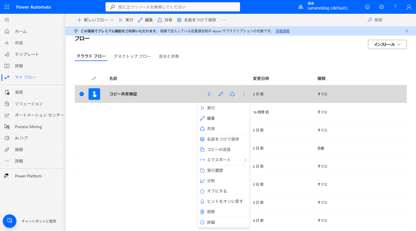Click the search box for useful resources
Screen dimensions: 416x231
coord(173,7)
